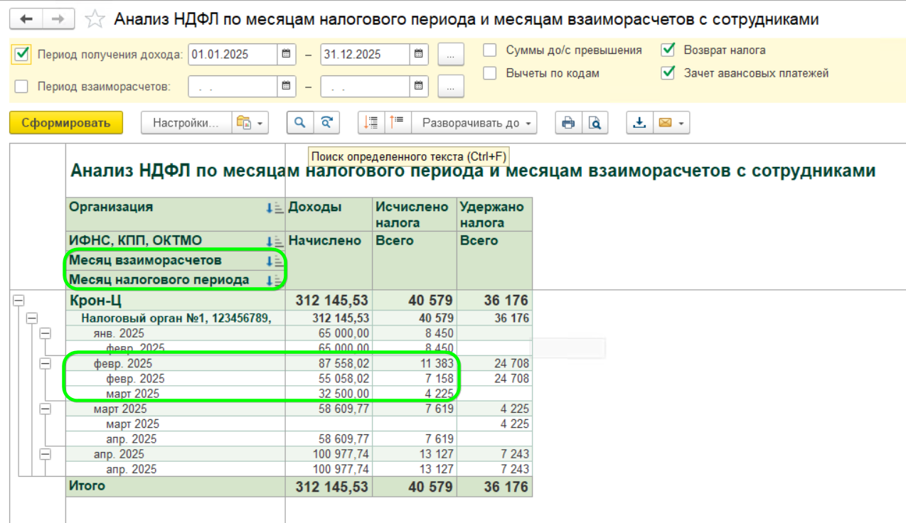
Task: Click empty settlement period start field
Action: pyautogui.click(x=233, y=87)
